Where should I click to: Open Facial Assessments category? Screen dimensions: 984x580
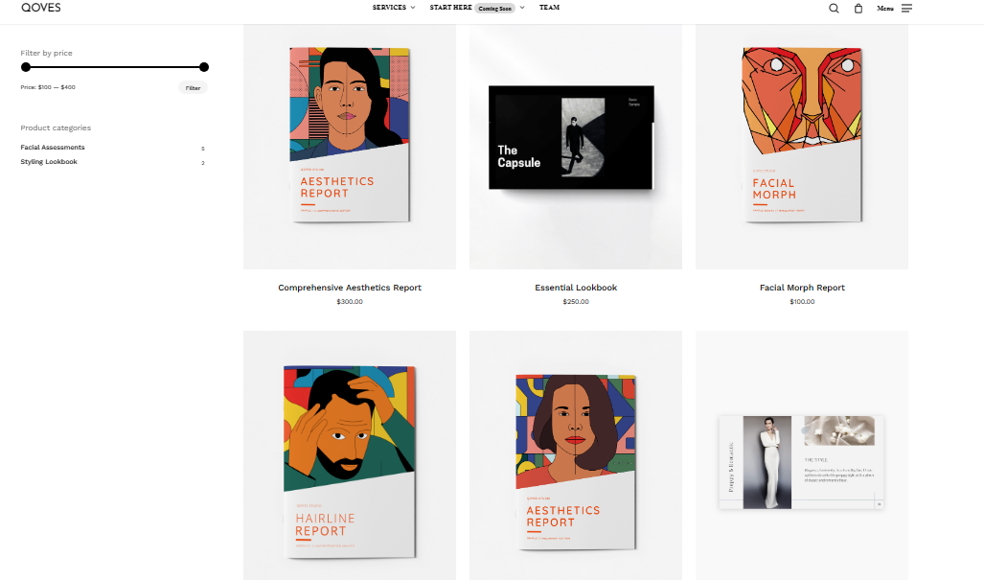[53, 148]
